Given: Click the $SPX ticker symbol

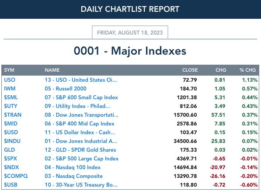Looking at the screenshot, I should (x=10, y=159).
